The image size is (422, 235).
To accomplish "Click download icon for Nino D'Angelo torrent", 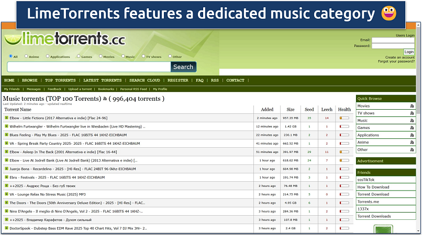I will click(x=6, y=211).
